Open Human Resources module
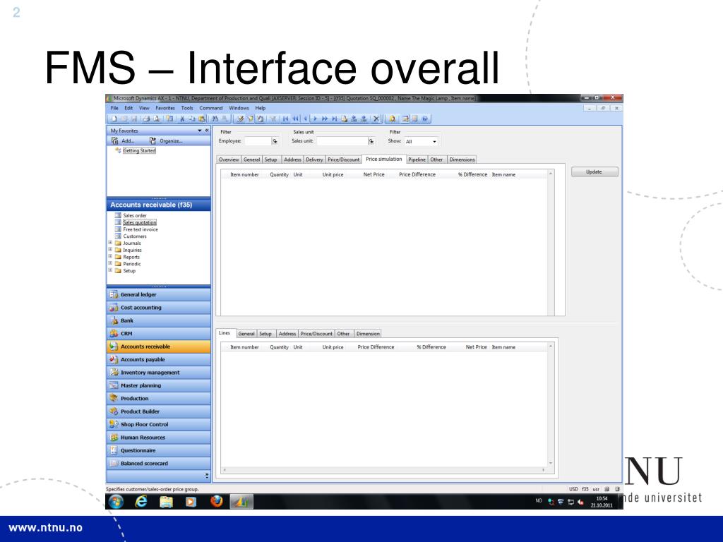Image resolution: width=723 pixels, height=542 pixels. (x=159, y=438)
